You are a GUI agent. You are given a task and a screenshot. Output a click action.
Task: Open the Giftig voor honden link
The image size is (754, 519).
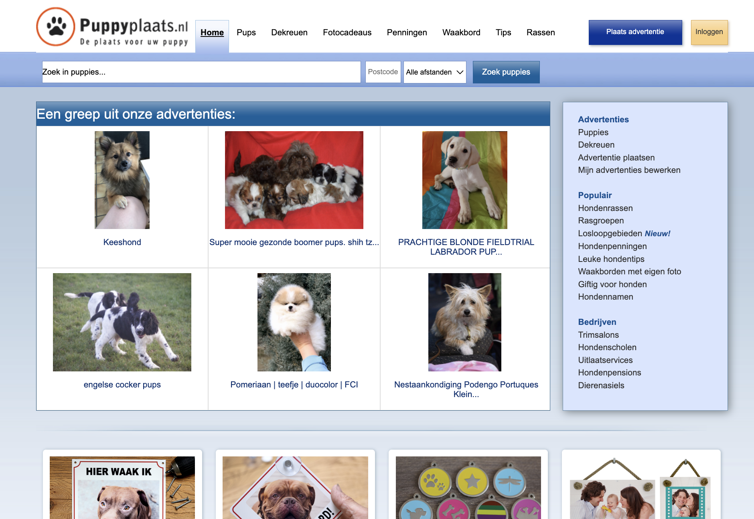tap(612, 284)
